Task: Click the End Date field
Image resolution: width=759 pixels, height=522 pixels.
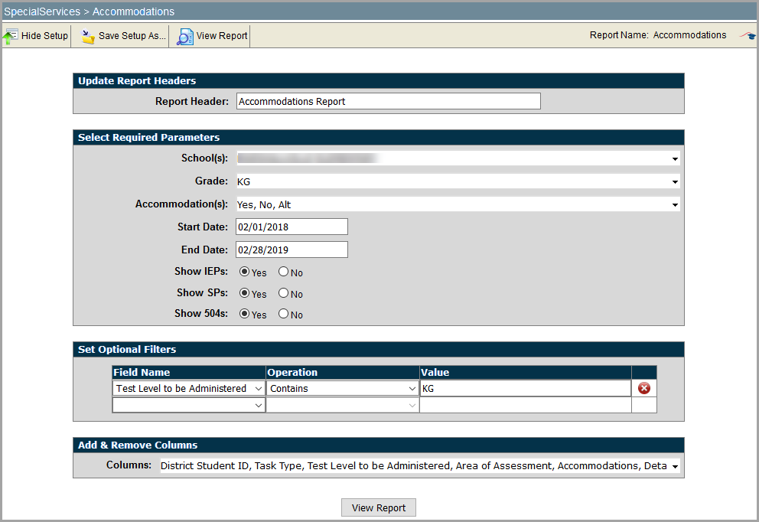Action: click(292, 250)
